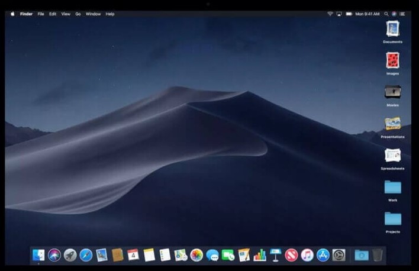The height and width of the screenshot is (271, 419).
Task: Open the File menu
Action: pos(41,14)
